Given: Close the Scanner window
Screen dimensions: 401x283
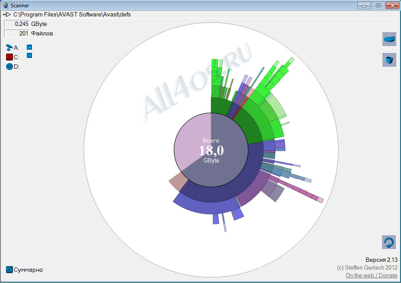Looking at the screenshot, I should click(x=392, y=5).
